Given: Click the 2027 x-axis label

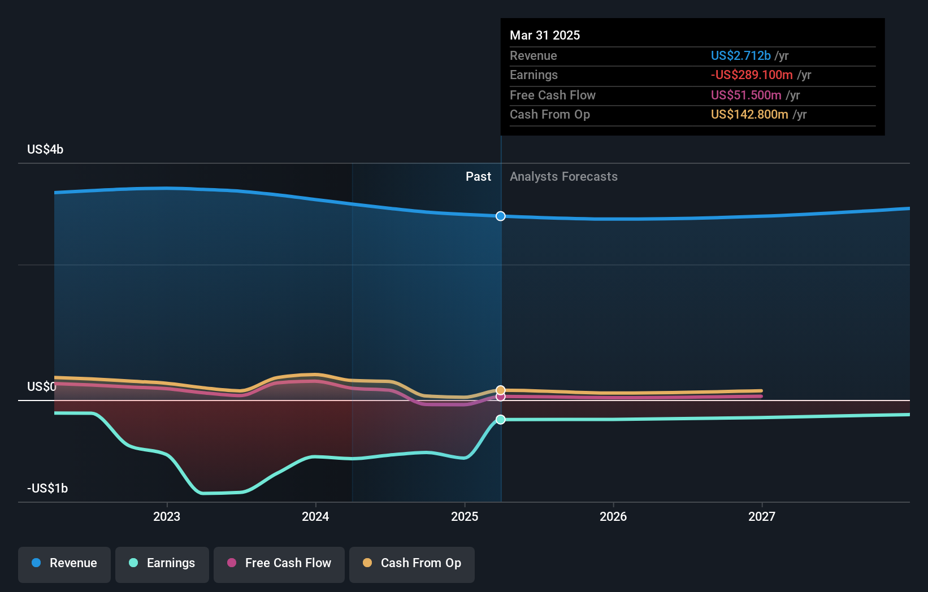Looking at the screenshot, I should [x=762, y=517].
